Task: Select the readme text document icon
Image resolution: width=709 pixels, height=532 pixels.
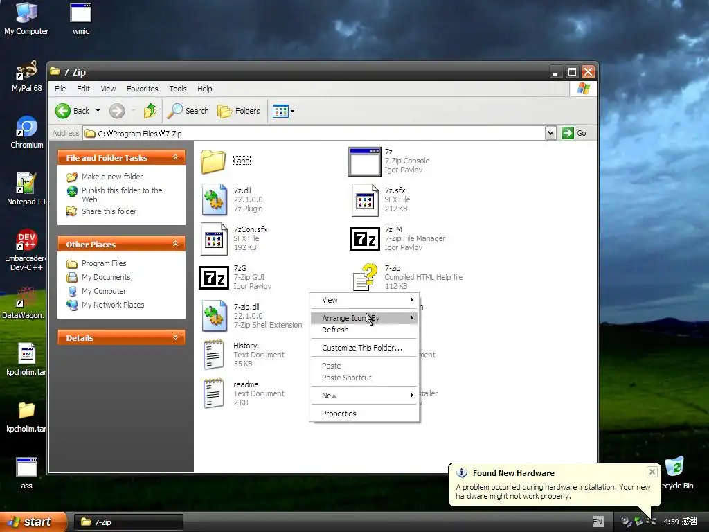Action: point(213,393)
